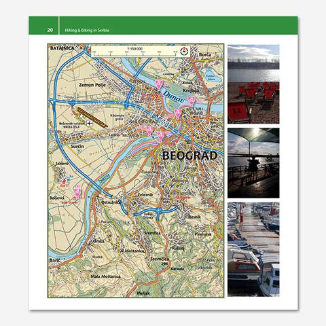
Task: Click the Mala Moštanica label
Action: [105, 276]
